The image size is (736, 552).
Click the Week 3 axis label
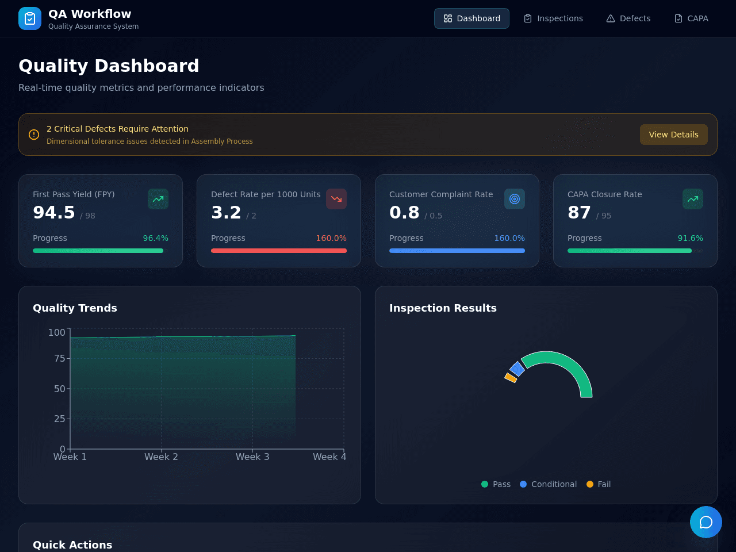coord(252,457)
